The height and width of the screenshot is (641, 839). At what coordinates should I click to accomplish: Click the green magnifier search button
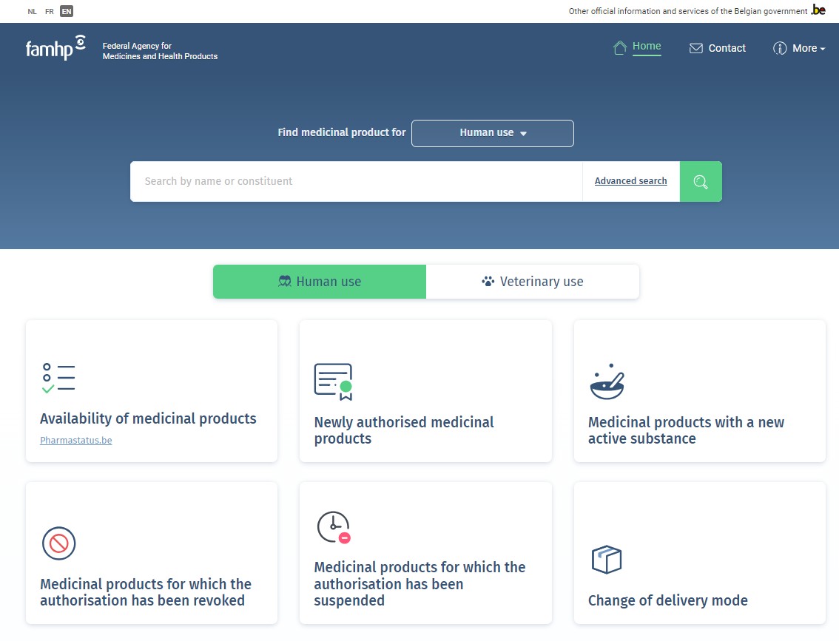point(701,181)
